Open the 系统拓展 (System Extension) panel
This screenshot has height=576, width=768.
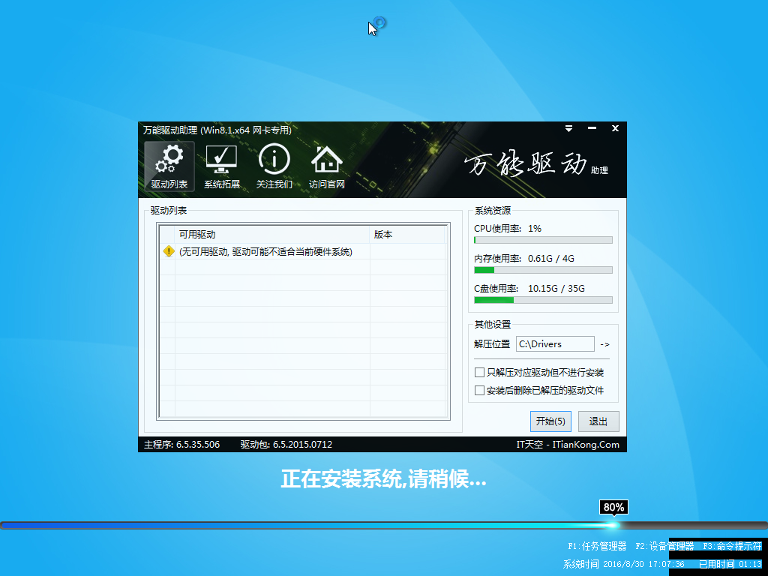[x=221, y=166]
